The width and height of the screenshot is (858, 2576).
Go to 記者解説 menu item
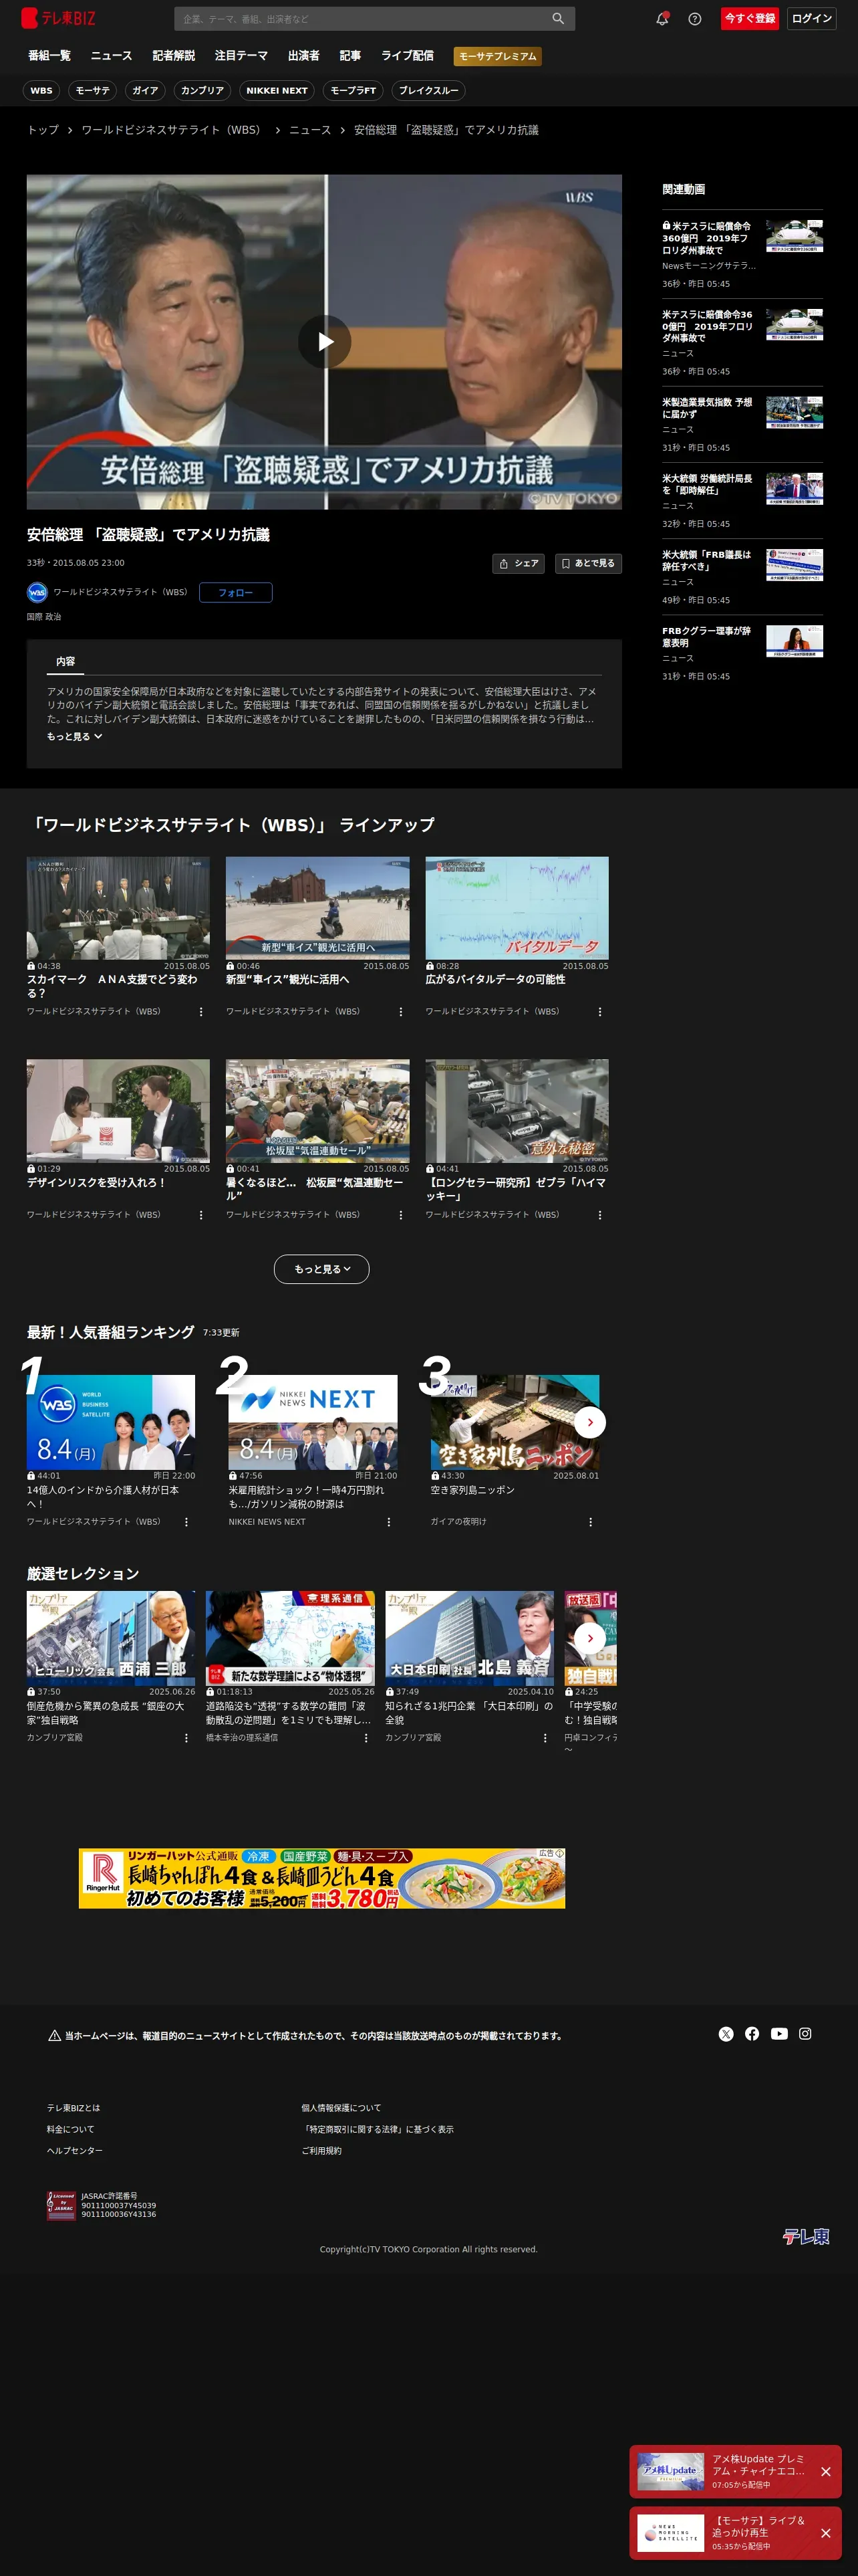pyautogui.click(x=174, y=56)
